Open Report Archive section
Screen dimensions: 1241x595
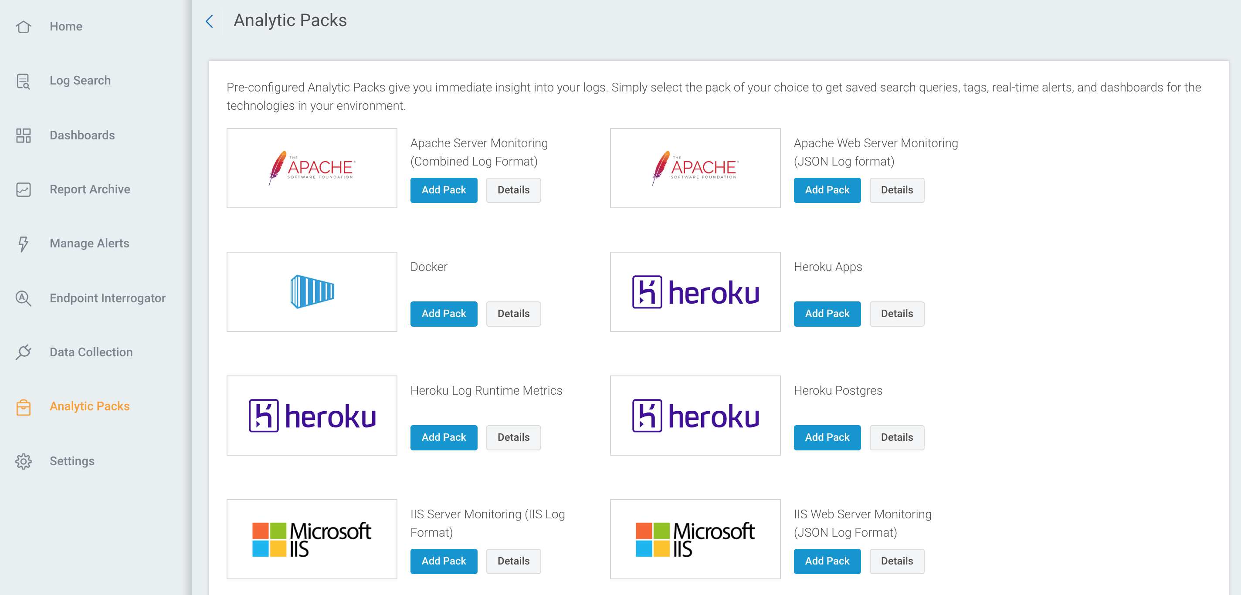pyautogui.click(x=90, y=189)
